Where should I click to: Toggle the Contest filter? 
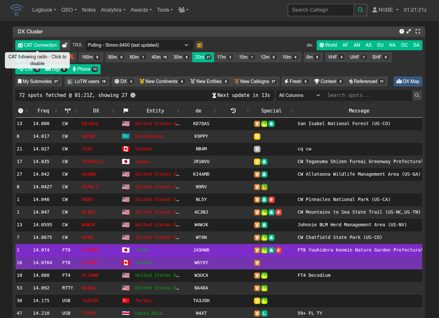(x=329, y=81)
